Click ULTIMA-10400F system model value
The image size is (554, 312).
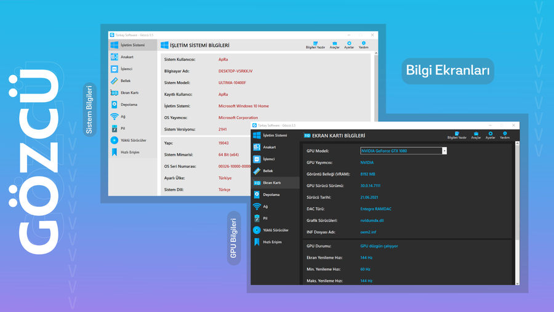232,82
